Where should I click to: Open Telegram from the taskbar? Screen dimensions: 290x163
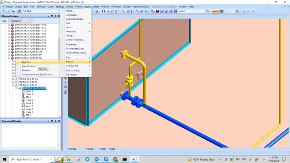pos(97,159)
